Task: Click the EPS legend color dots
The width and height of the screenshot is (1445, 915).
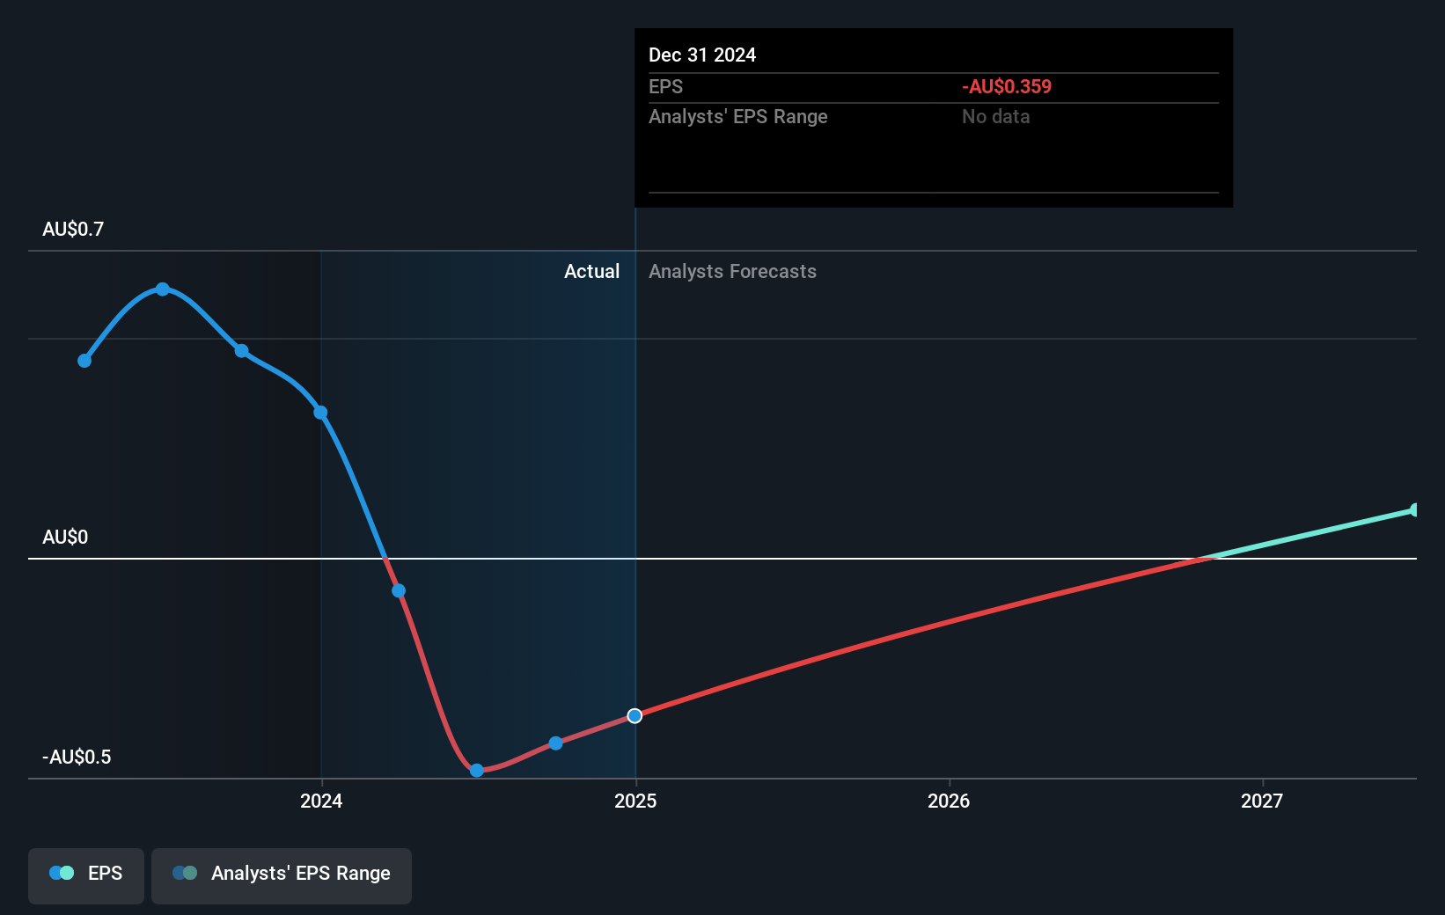Action: [62, 873]
